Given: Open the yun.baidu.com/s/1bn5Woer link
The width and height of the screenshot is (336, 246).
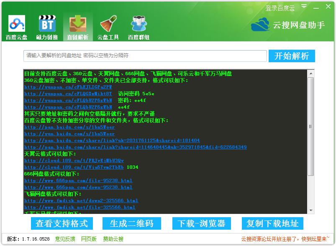Looking at the screenshot, I should [x=69, y=134].
